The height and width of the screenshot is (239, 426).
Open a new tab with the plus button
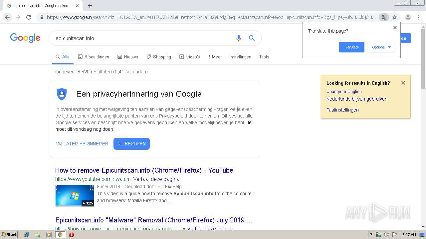[x=90, y=6]
